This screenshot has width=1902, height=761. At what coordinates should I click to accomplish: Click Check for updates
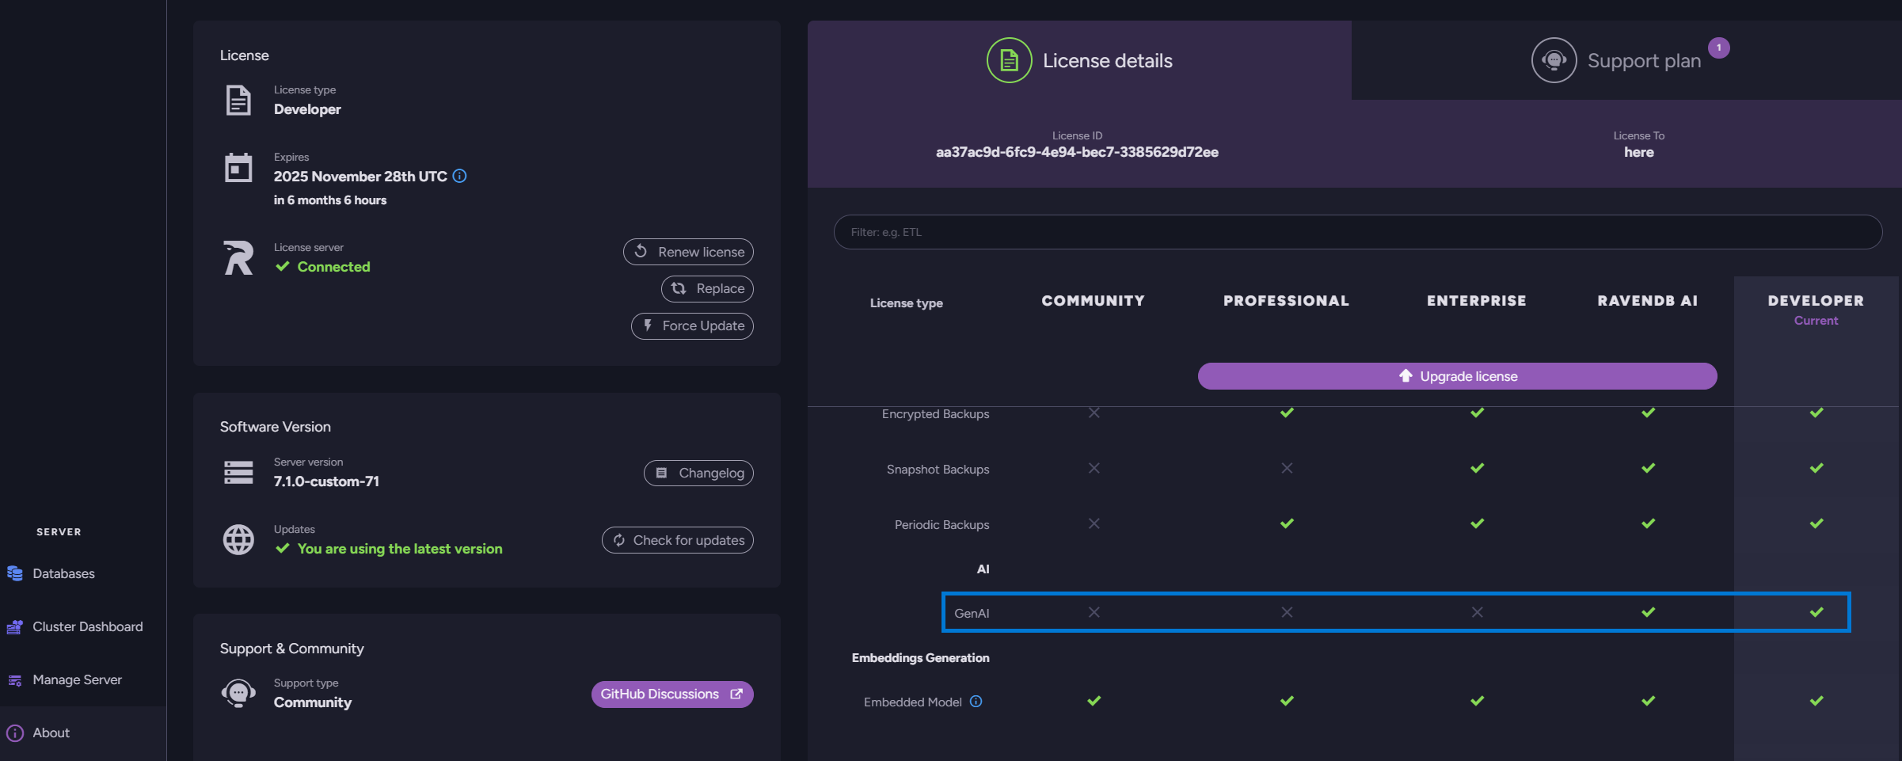(677, 540)
